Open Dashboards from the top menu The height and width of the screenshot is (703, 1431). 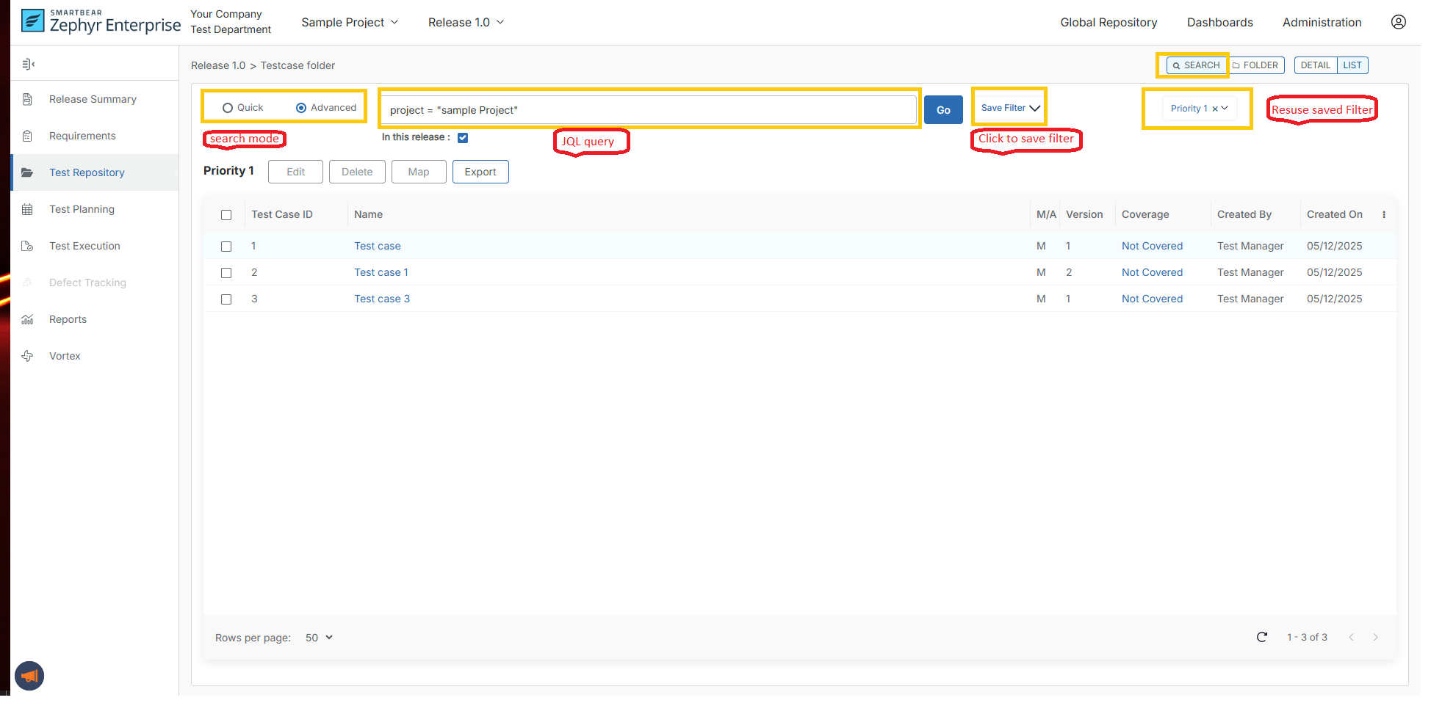pos(1219,23)
